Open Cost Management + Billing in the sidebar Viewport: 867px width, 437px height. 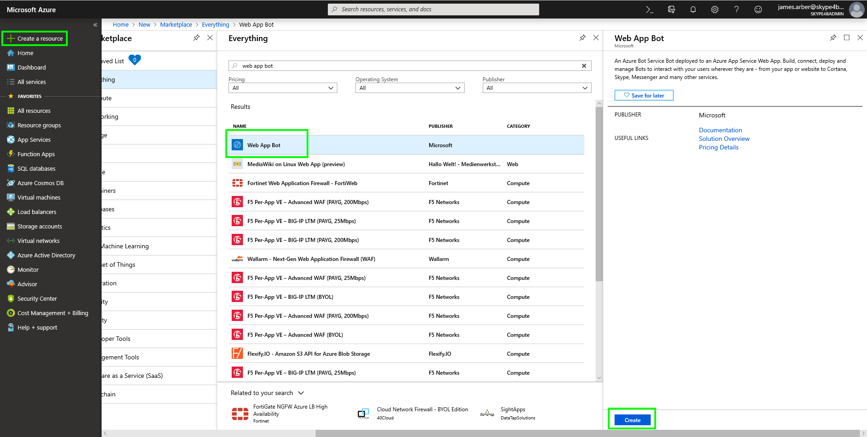point(52,313)
